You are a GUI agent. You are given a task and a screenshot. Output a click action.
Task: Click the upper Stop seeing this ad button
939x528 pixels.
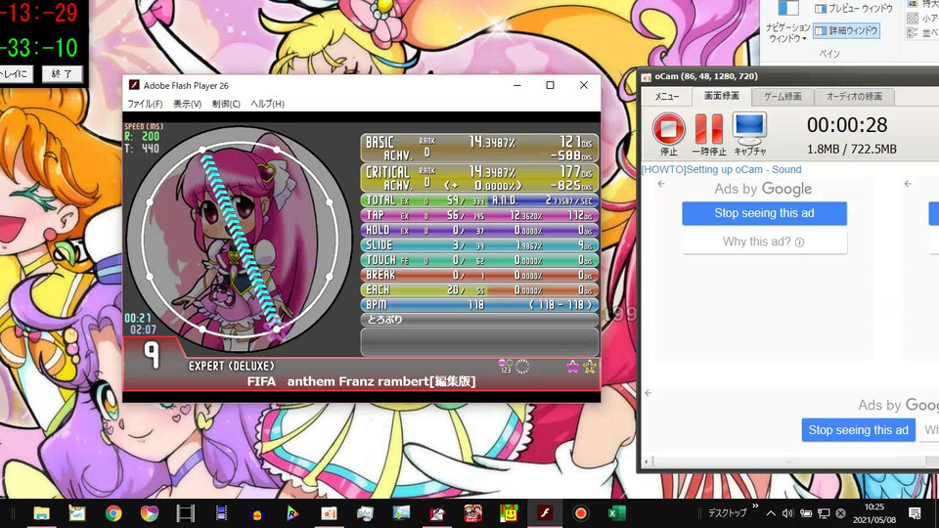point(764,213)
